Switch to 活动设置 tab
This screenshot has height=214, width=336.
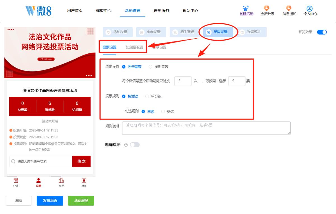click(x=118, y=32)
